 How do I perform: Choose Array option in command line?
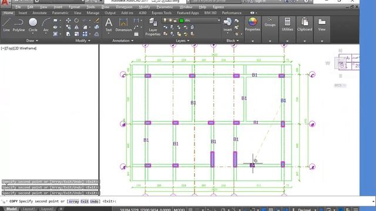[x=74, y=202]
